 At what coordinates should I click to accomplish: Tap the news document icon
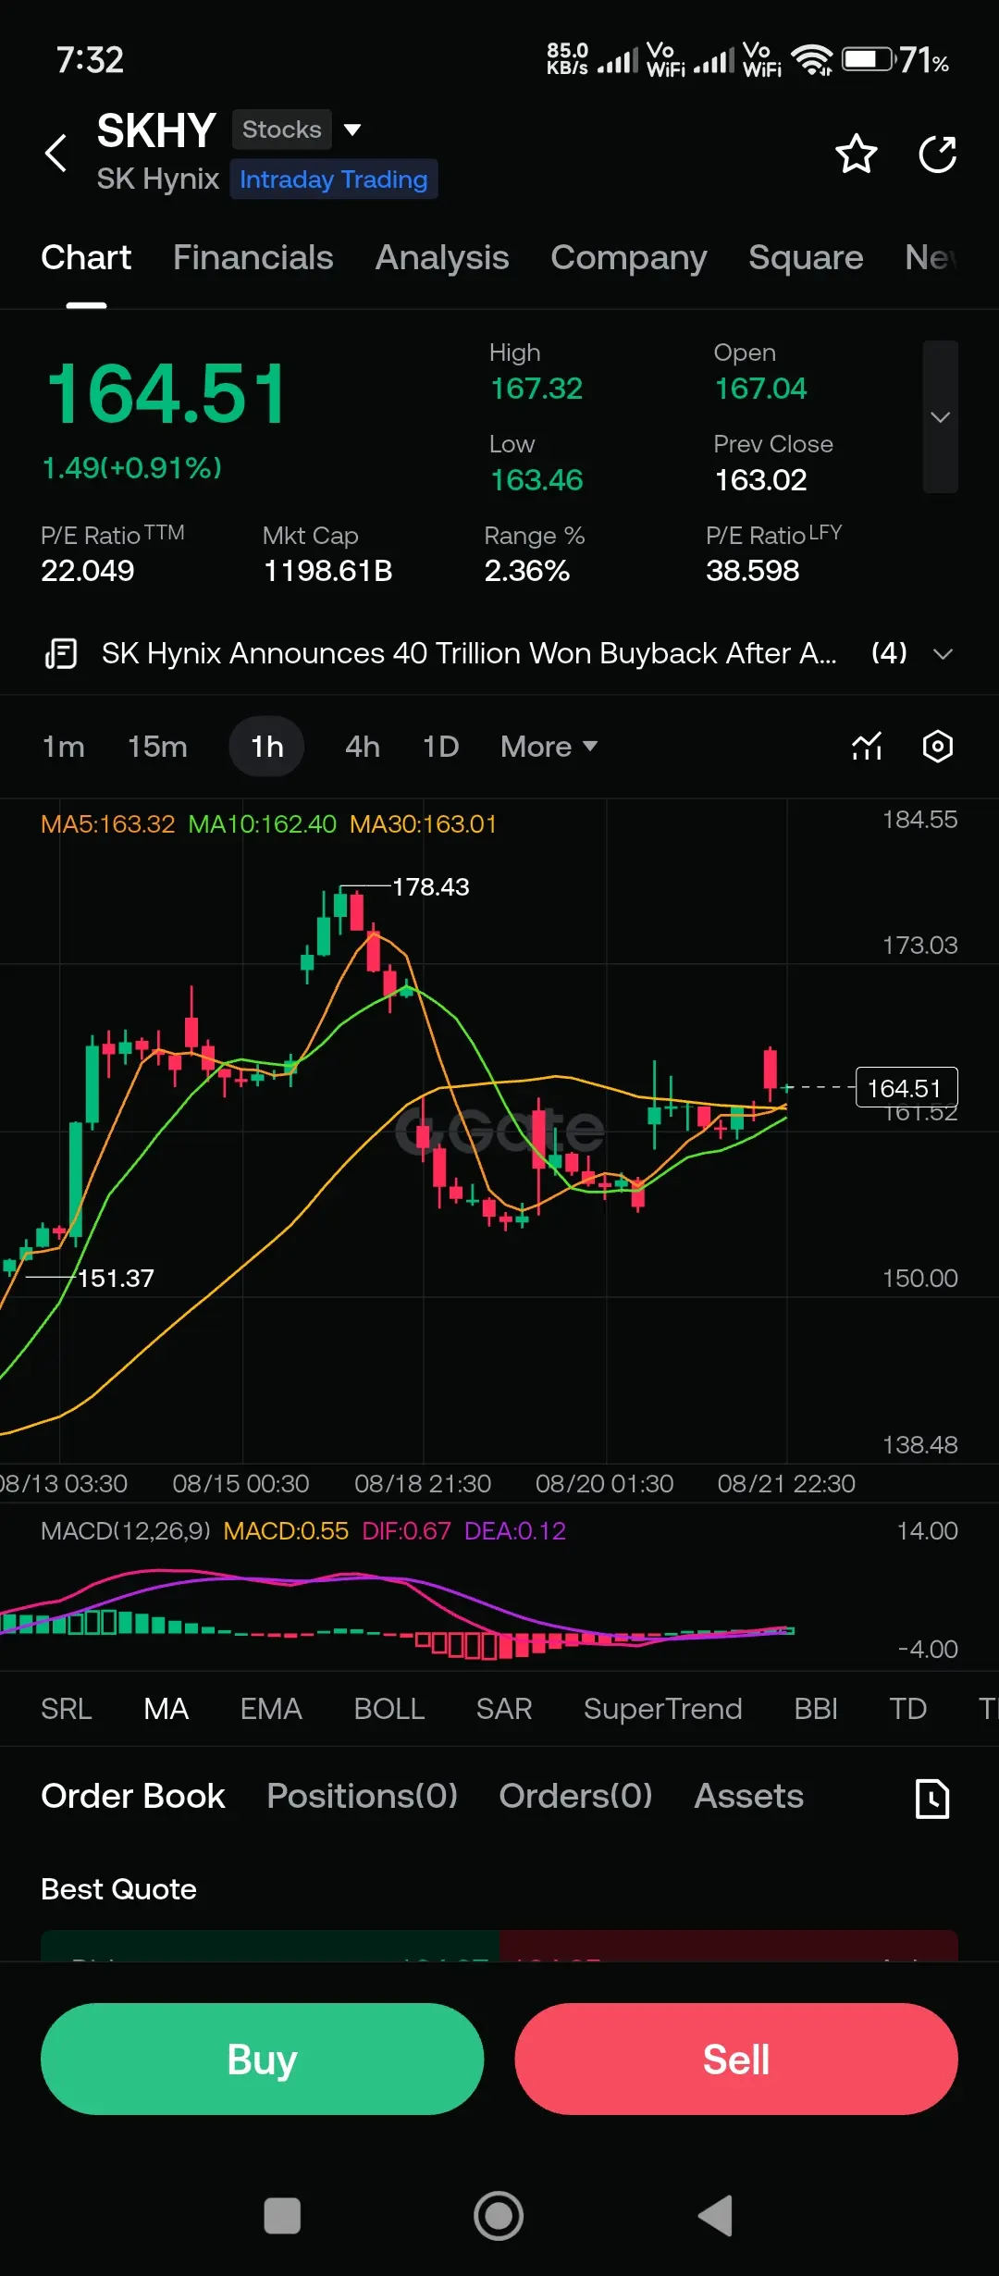coord(61,653)
